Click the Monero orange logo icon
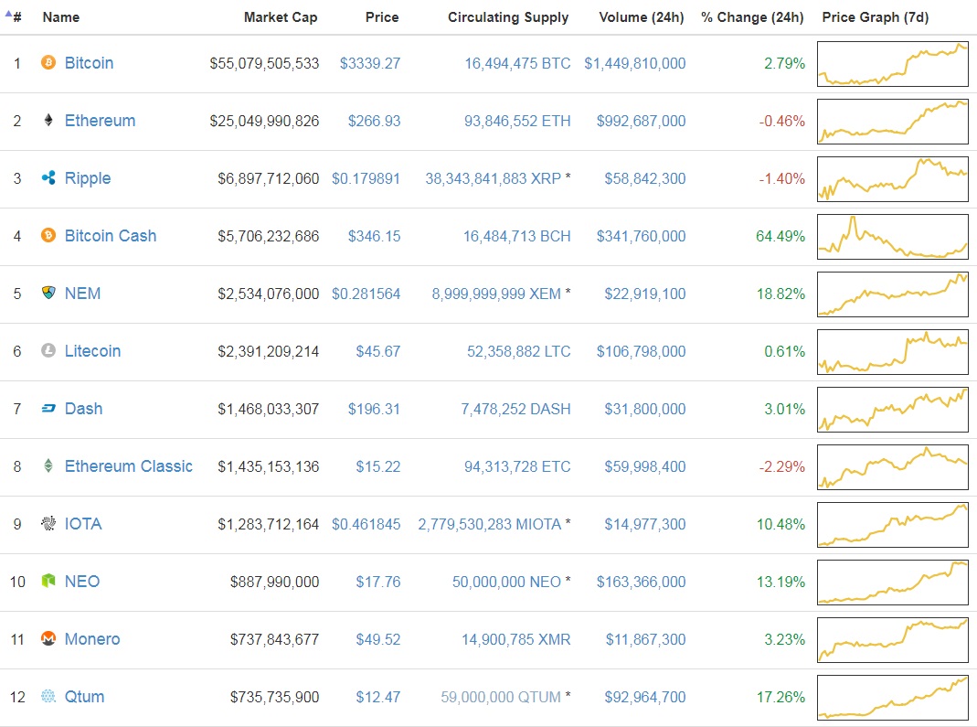The height and width of the screenshot is (727, 977). tap(48, 638)
